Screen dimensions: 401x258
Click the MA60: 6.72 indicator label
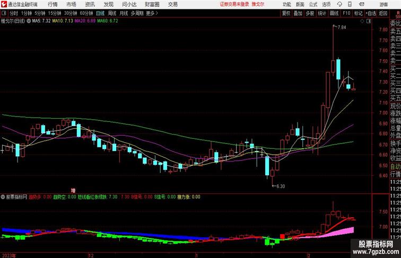(x=108, y=21)
